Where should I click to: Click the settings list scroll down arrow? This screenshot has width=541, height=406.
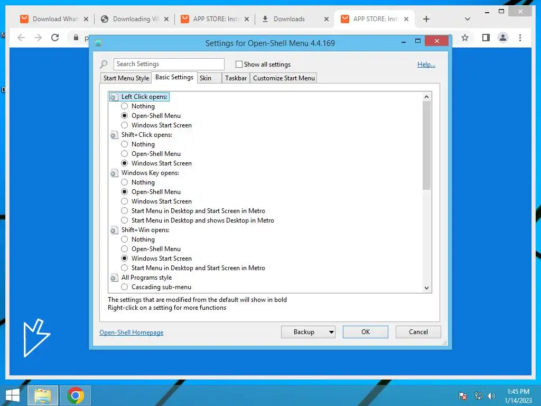(427, 288)
